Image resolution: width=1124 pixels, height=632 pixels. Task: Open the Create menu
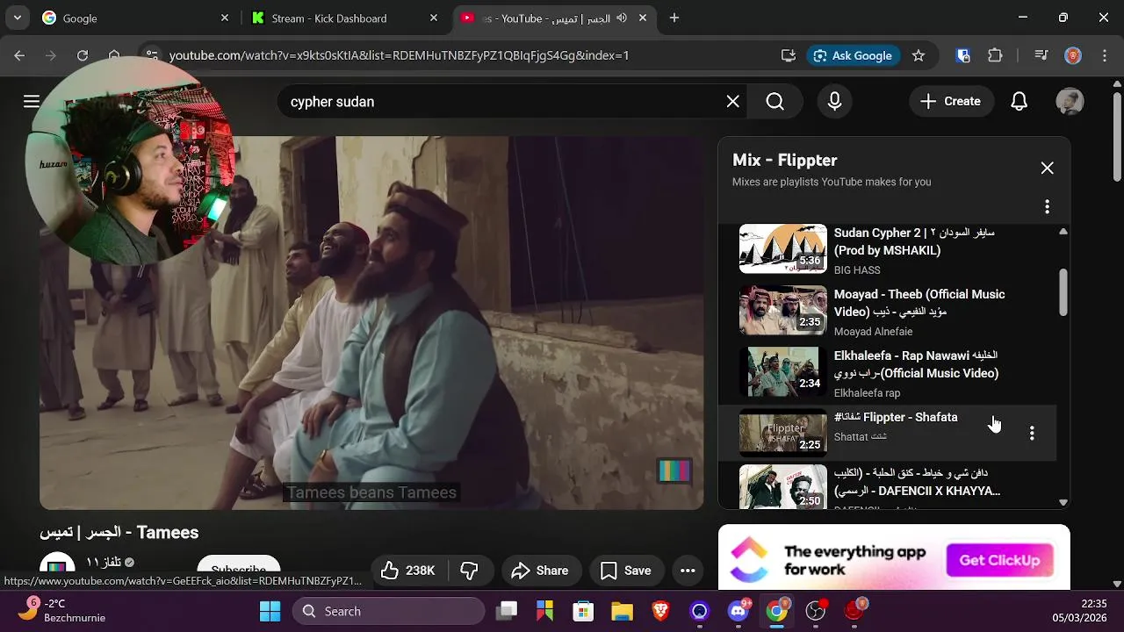(x=951, y=102)
